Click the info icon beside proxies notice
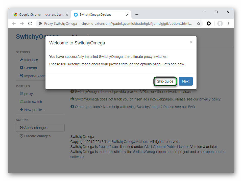 coord(72,91)
